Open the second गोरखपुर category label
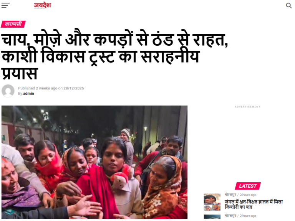 click(x=230, y=216)
